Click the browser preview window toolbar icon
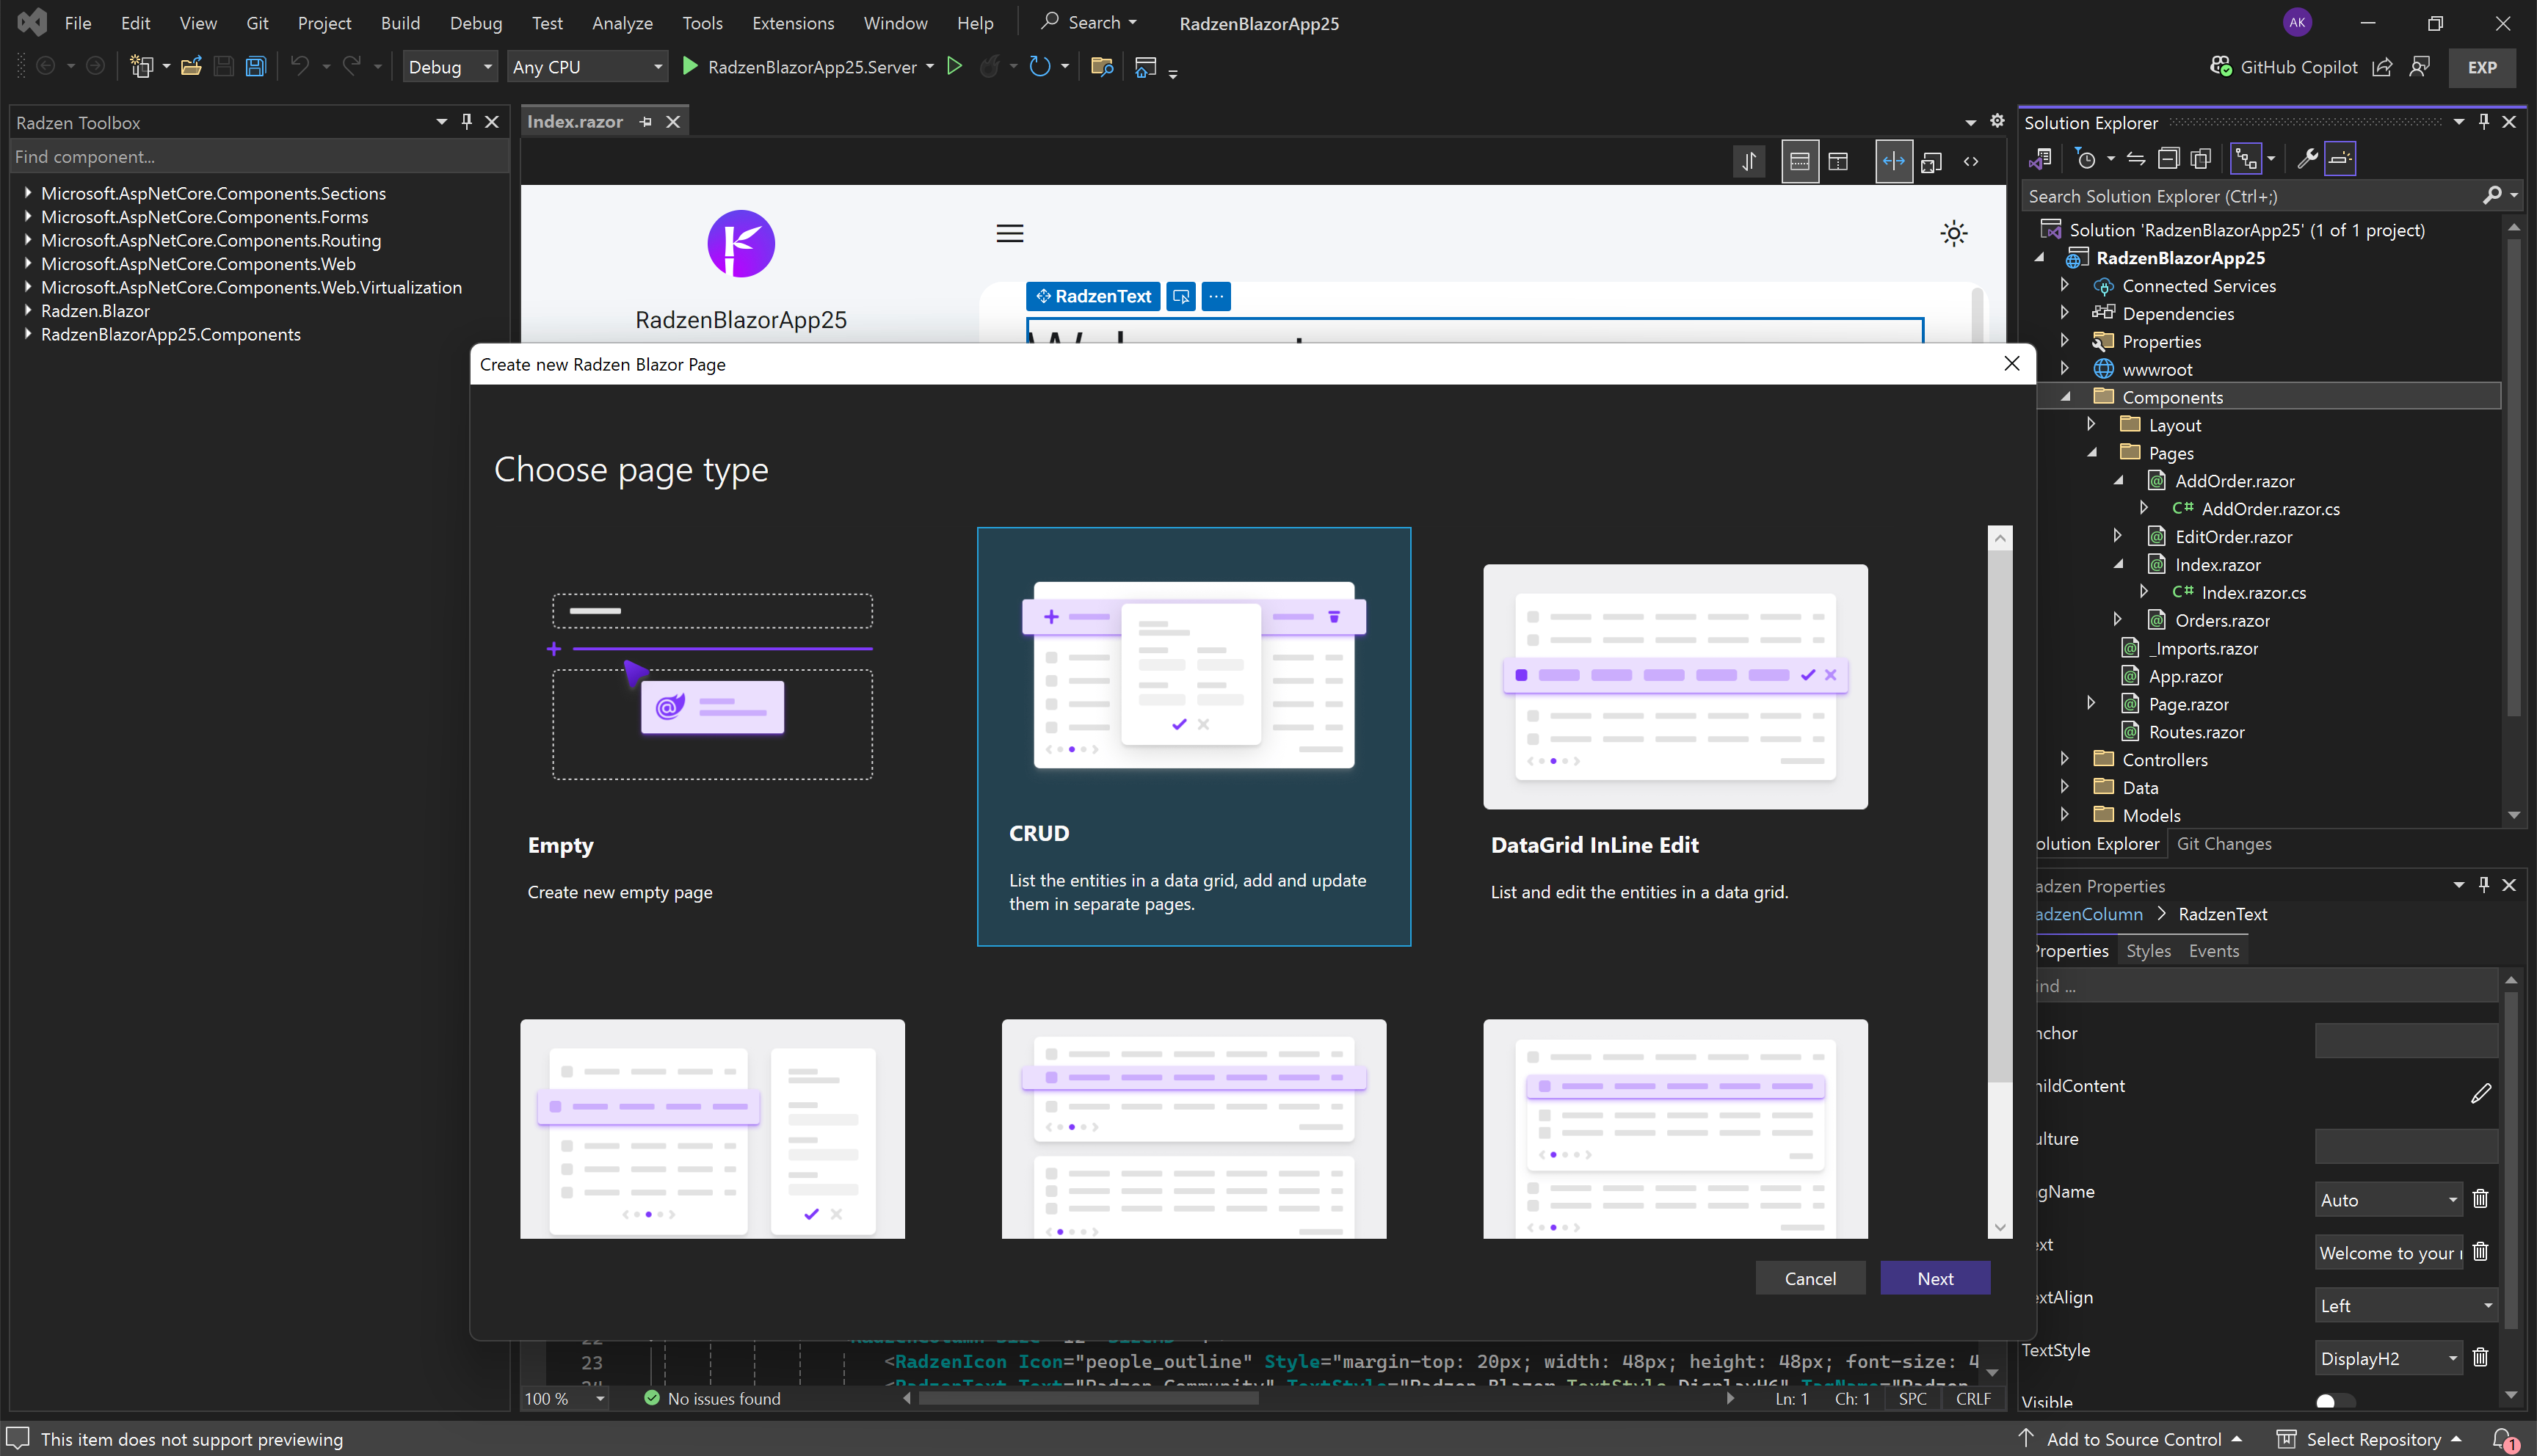2537x1456 pixels. [x=1146, y=67]
